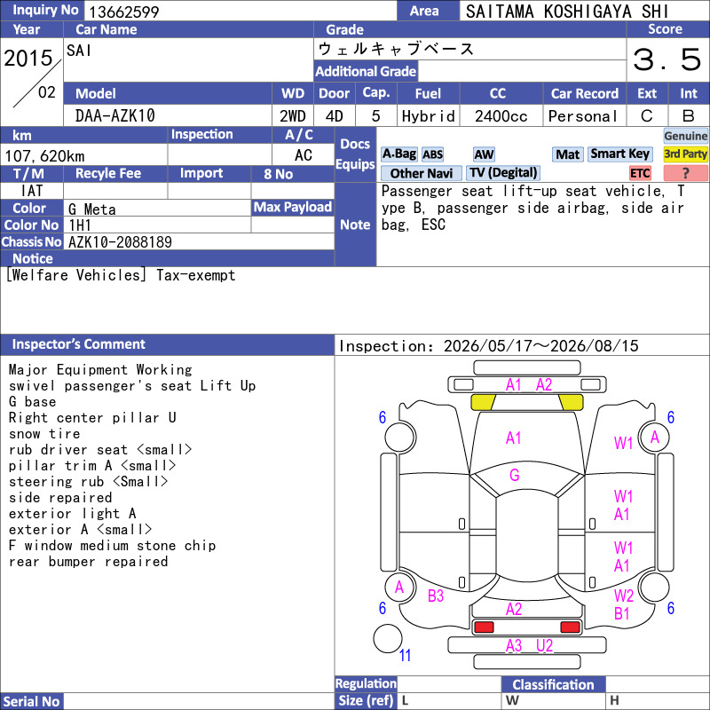The width and height of the screenshot is (710, 710).
Task: Click the year 2015
Action: click(x=28, y=58)
